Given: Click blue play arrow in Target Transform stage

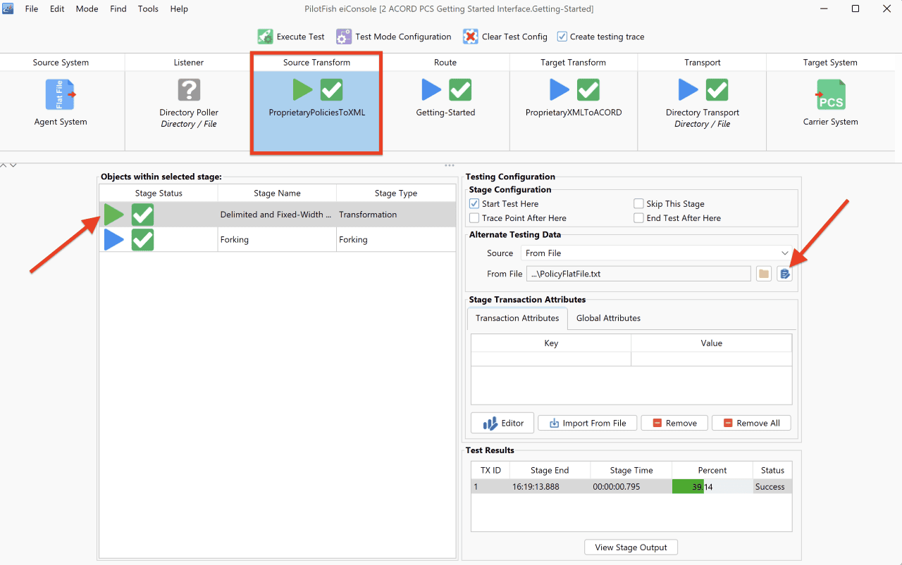Looking at the screenshot, I should click(560, 89).
